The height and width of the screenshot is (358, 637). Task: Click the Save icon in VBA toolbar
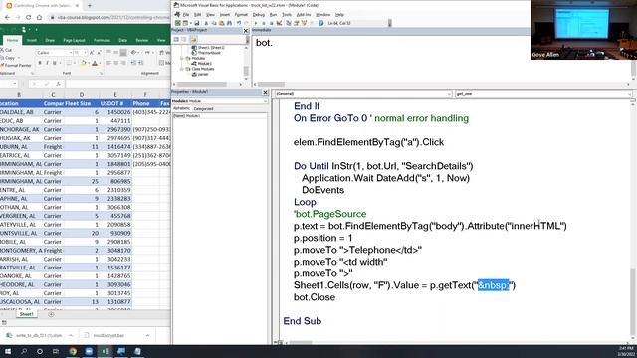pos(197,23)
